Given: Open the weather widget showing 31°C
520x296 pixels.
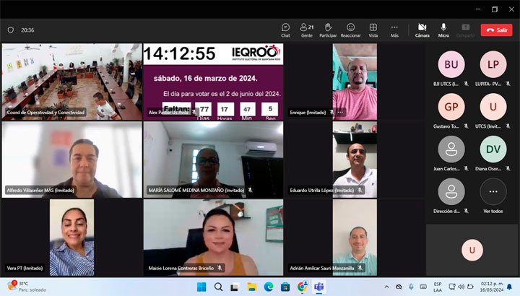Looking at the screenshot, I should pyautogui.click(x=27, y=287).
